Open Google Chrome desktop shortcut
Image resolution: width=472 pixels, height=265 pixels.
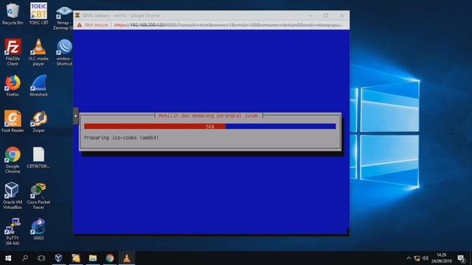coord(13,160)
